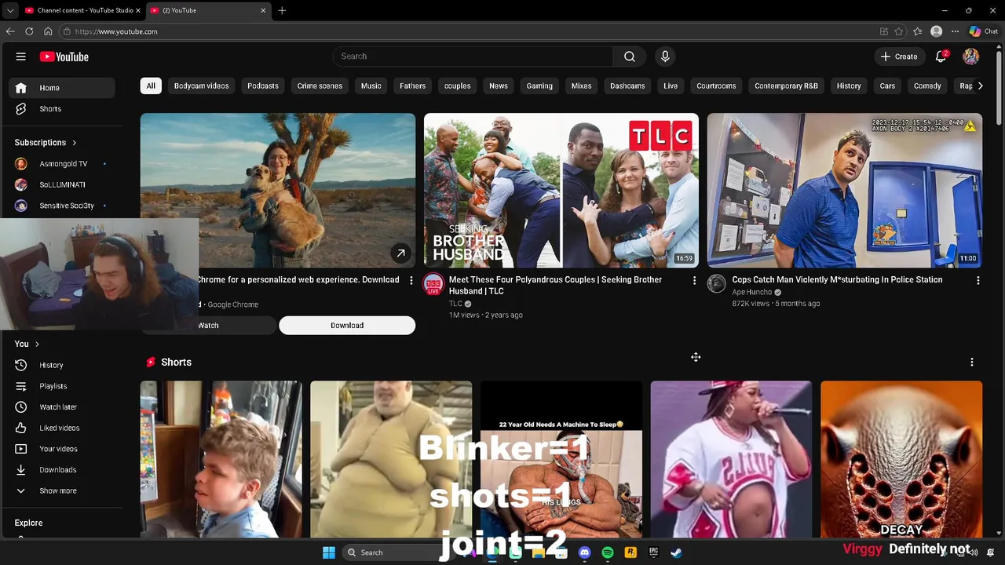The image size is (1005, 565).
Task: Open the Cops Catch Man video title
Action: click(x=837, y=280)
